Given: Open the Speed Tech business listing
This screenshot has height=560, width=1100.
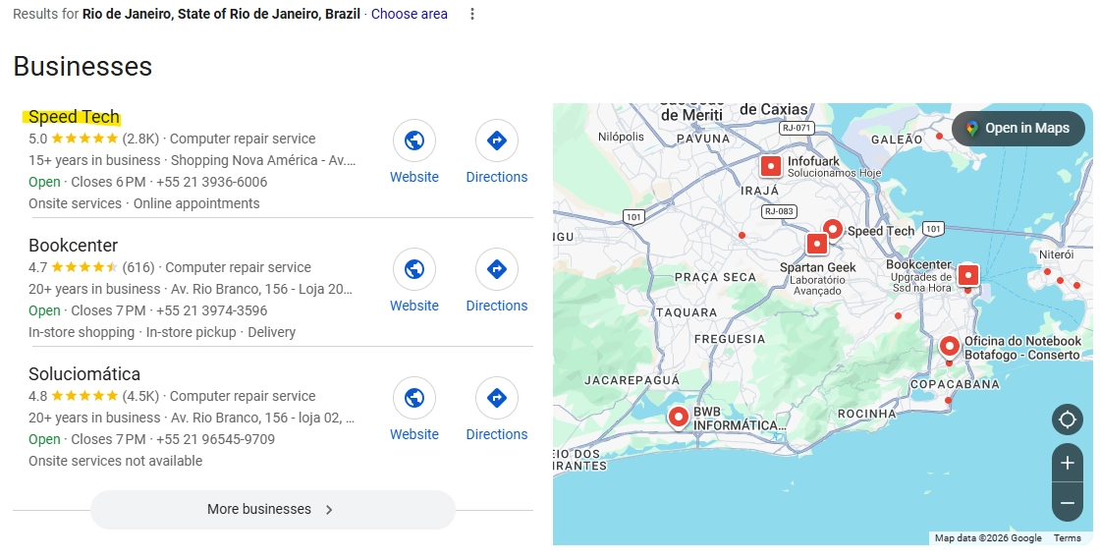Looking at the screenshot, I should (x=74, y=117).
